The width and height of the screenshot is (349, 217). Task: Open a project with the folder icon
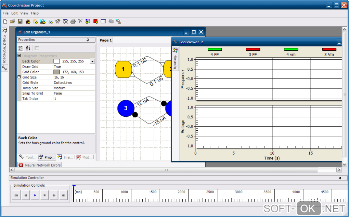[x=12, y=21]
